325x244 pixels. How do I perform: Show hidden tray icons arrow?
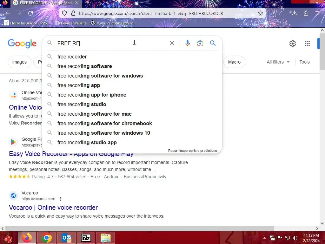click(x=264, y=238)
